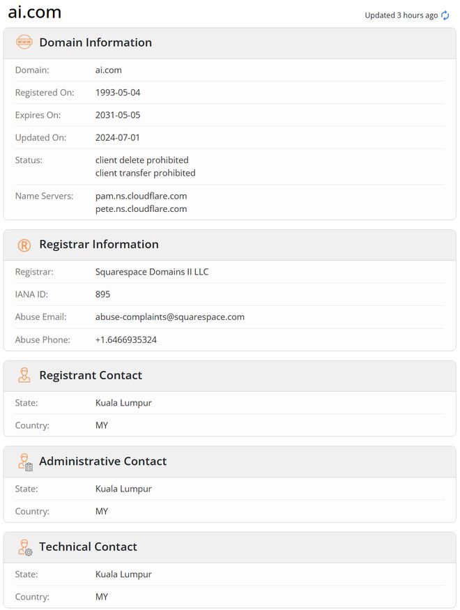Click the Domain Information www icon
The height and width of the screenshot is (610, 460).
pos(24,43)
